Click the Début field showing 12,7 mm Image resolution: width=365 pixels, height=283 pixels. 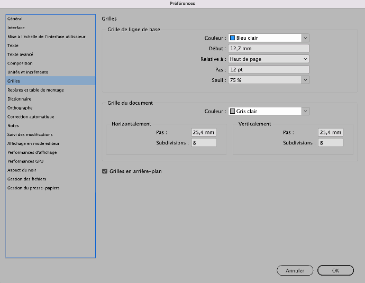(269, 49)
